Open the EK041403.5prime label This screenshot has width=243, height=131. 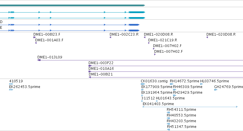click(158, 104)
